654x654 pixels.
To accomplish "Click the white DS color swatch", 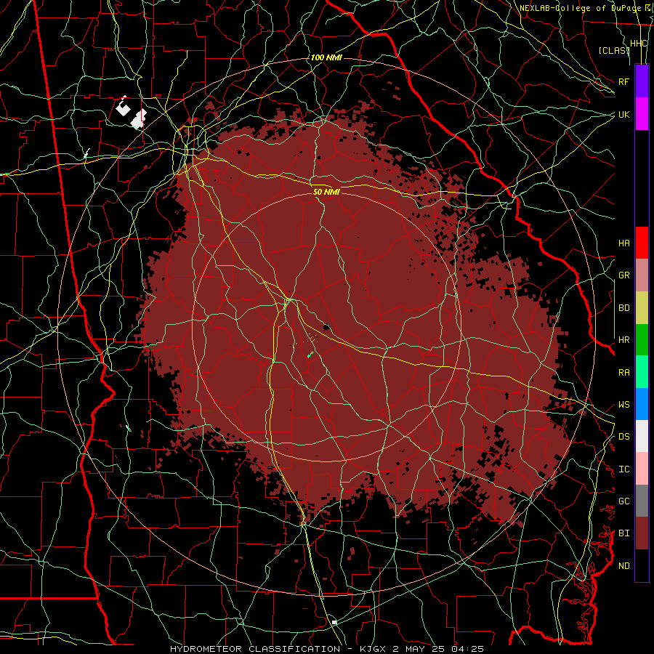I will pyautogui.click(x=642, y=436).
